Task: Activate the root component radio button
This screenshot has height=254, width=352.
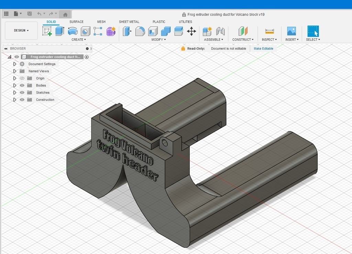Action: pyautogui.click(x=87, y=57)
